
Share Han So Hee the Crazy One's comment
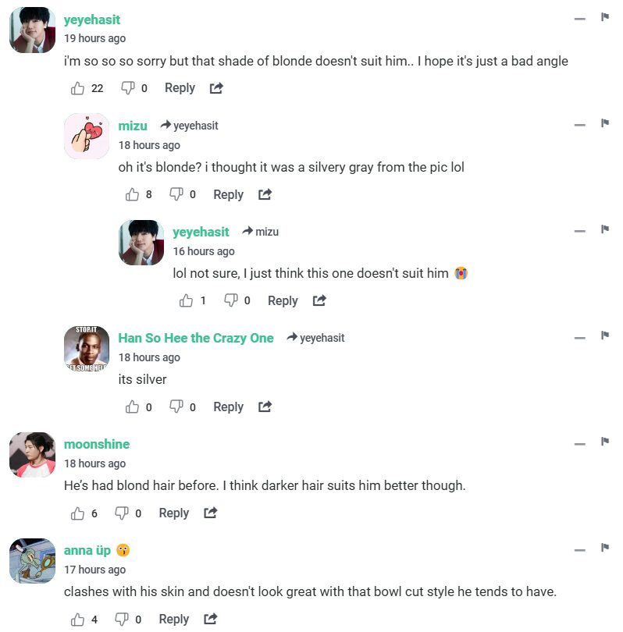[x=265, y=407]
